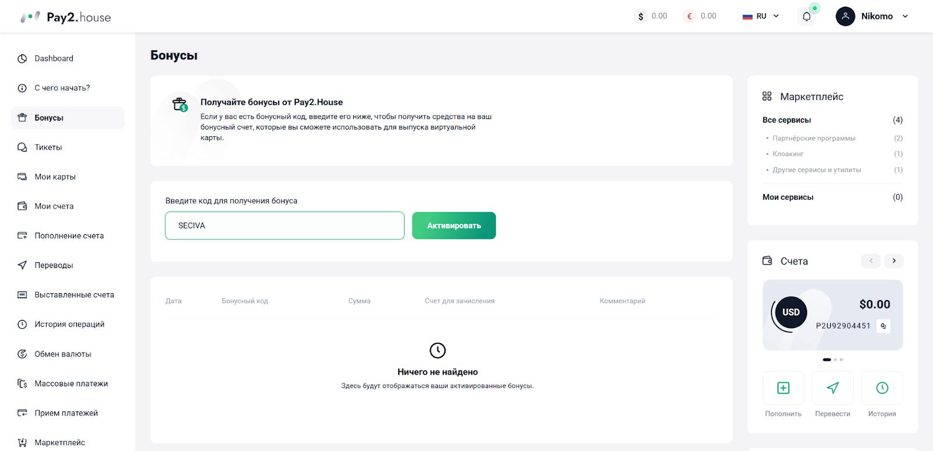Click the Комментарий column header
Screen dimensions: 933x451
click(622, 301)
